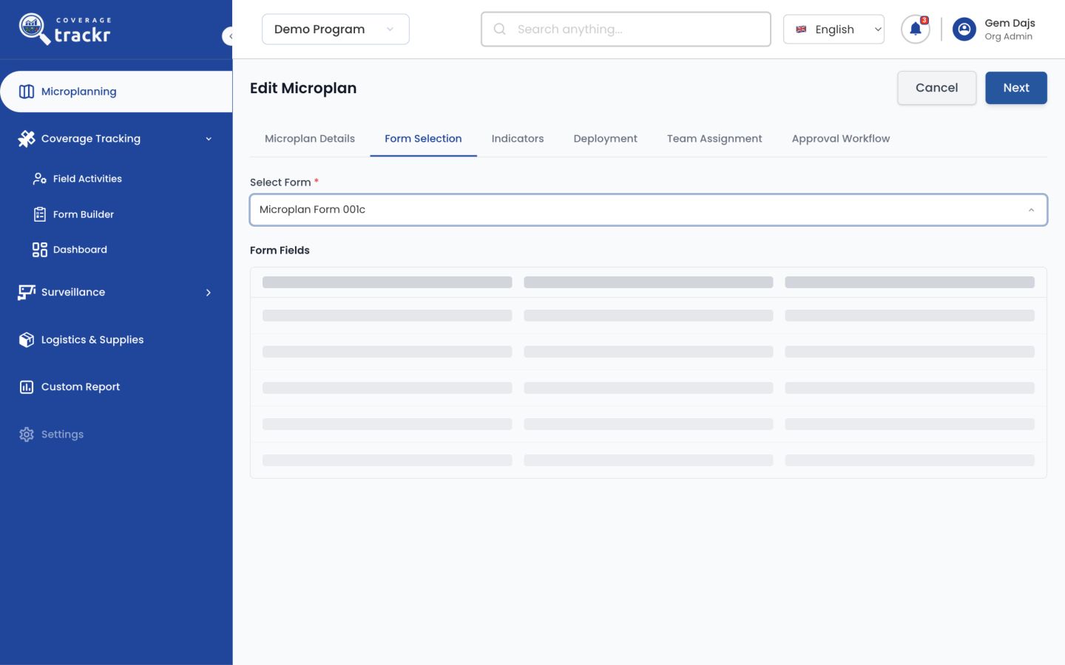The width and height of the screenshot is (1065, 665).
Task: Collapse the sidebar with the arrow button
Action: coord(229,35)
